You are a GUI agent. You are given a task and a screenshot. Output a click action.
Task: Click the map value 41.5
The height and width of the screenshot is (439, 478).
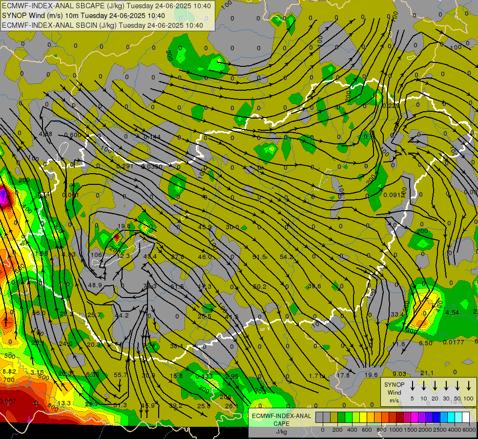tap(232, 317)
